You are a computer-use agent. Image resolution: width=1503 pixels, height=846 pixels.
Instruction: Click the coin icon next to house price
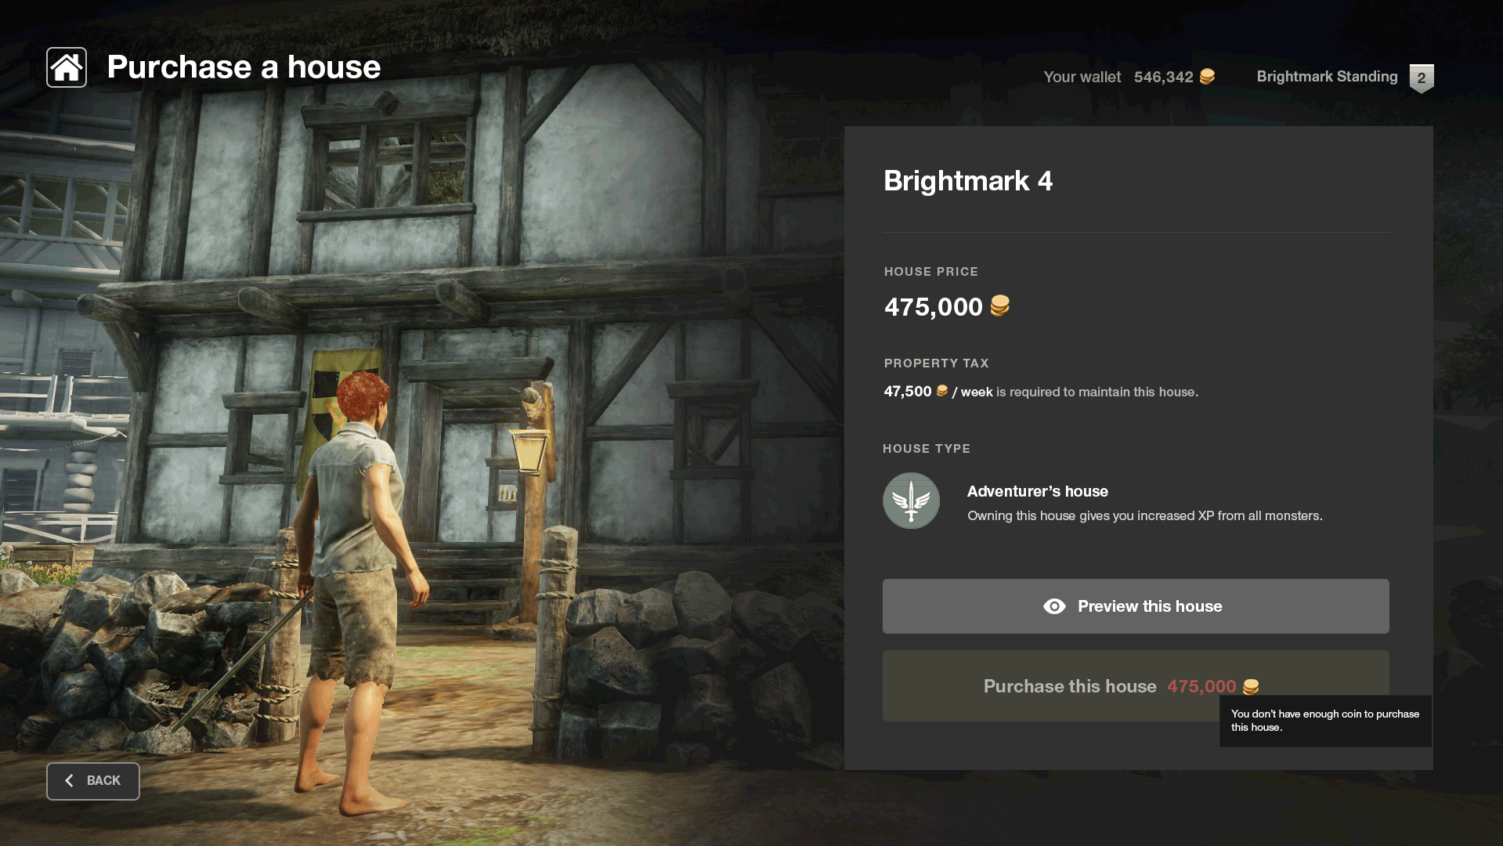[x=1000, y=305]
